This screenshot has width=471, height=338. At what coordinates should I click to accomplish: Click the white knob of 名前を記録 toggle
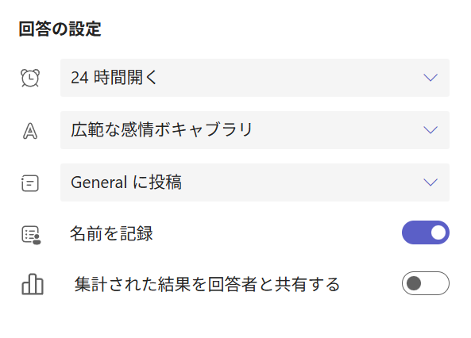[x=438, y=232]
